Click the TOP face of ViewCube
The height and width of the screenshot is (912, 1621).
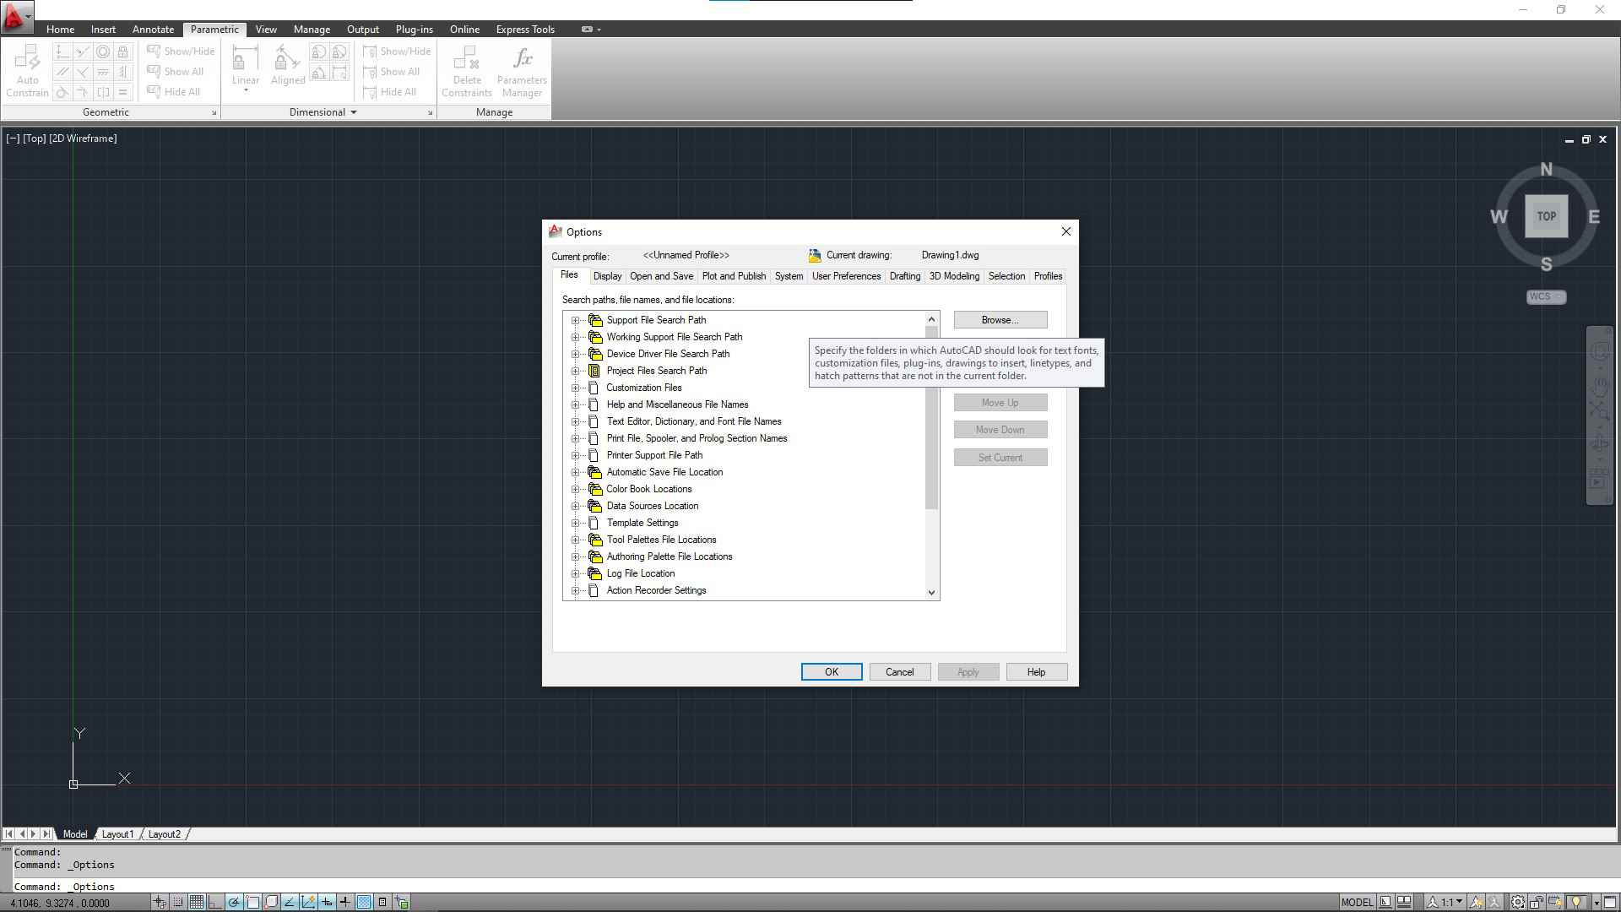click(x=1546, y=216)
